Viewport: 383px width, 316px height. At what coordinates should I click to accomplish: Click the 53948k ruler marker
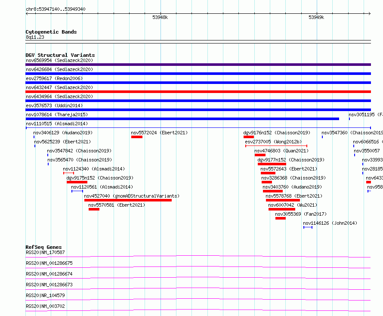click(160, 17)
